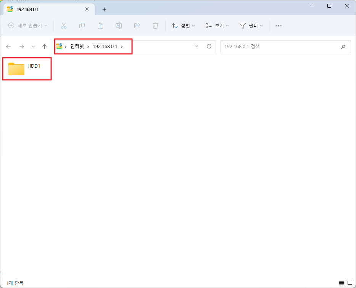Open the 필터 (Filter) dropdown
Image resolution: width=356 pixels, height=288 pixels.
(251, 26)
